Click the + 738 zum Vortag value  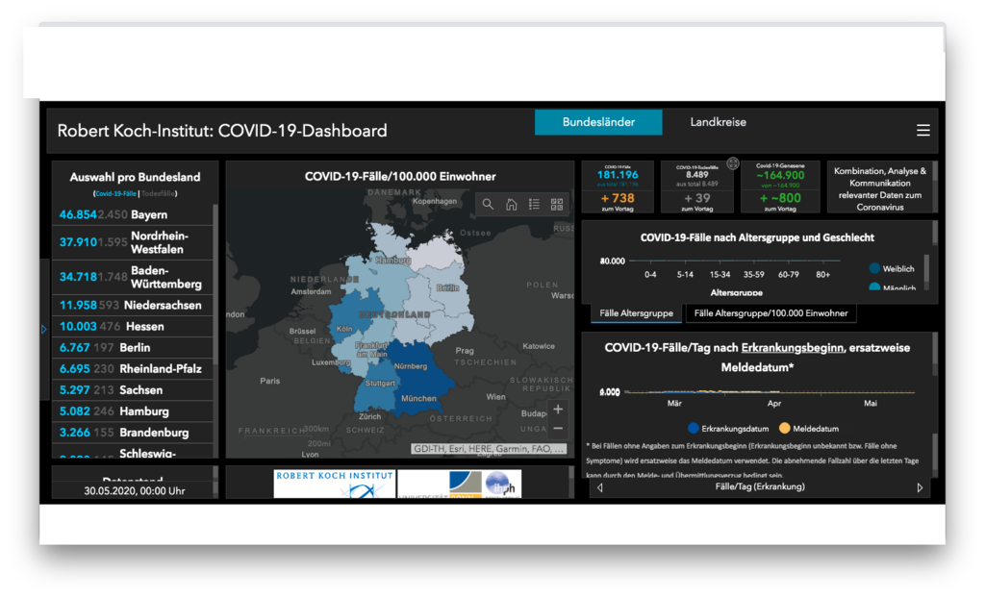618,198
